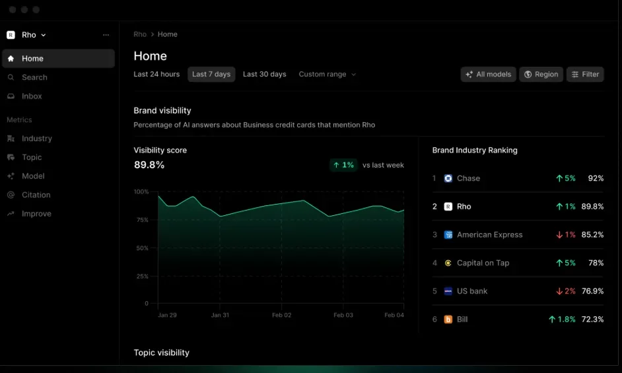Click the Citation at-sign icon
Image resolution: width=622 pixels, height=373 pixels.
(11, 195)
